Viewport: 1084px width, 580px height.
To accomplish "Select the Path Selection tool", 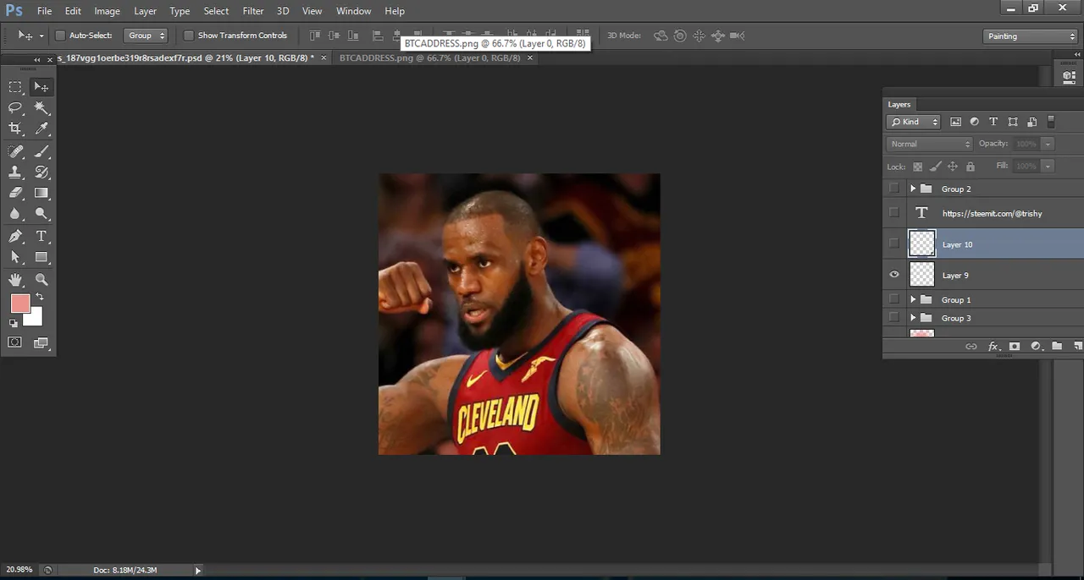I will click(15, 257).
